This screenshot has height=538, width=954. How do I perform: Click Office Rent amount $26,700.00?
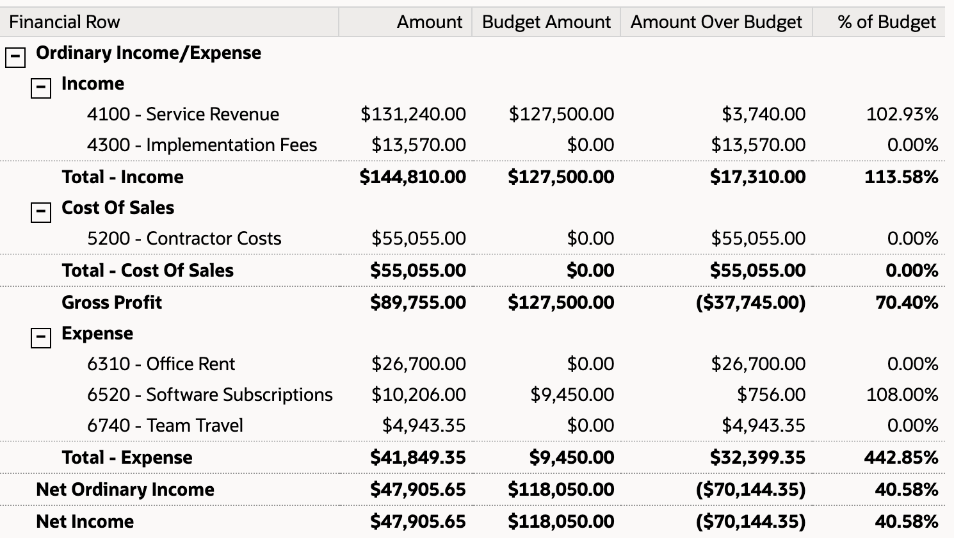pos(419,364)
